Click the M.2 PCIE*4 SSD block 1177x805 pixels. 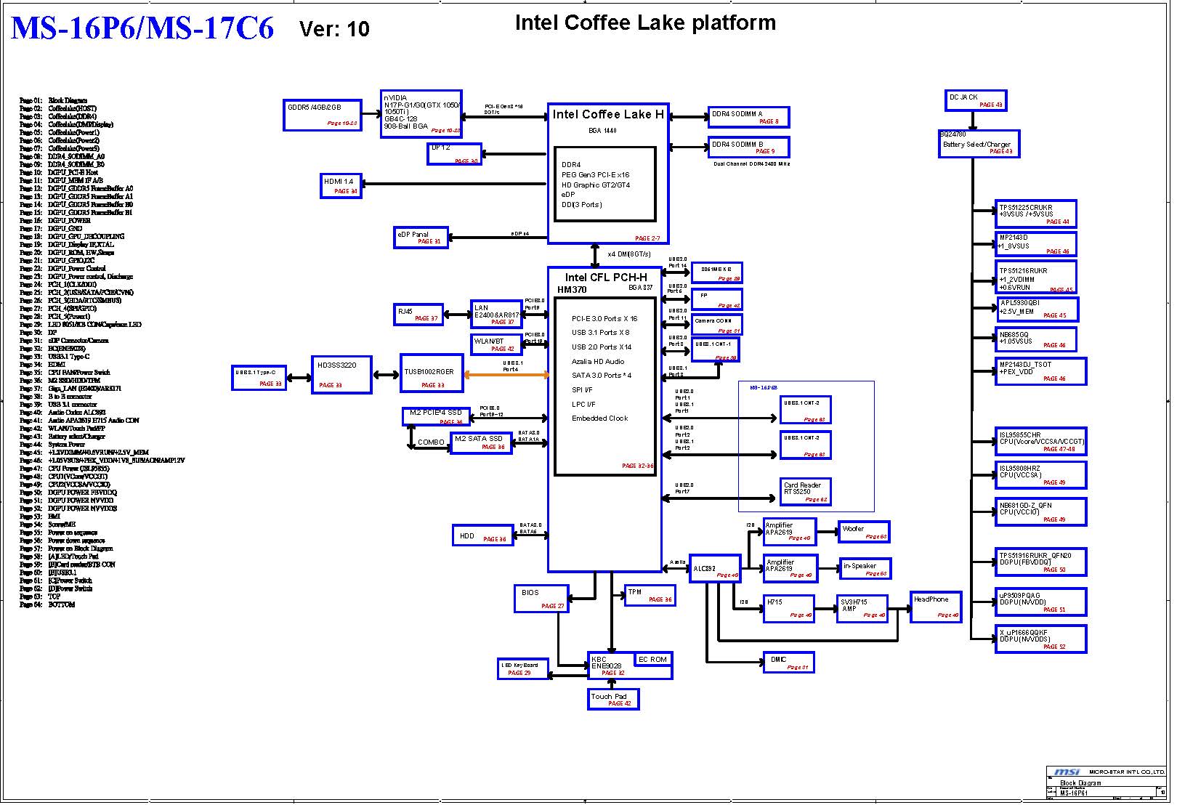(x=435, y=416)
